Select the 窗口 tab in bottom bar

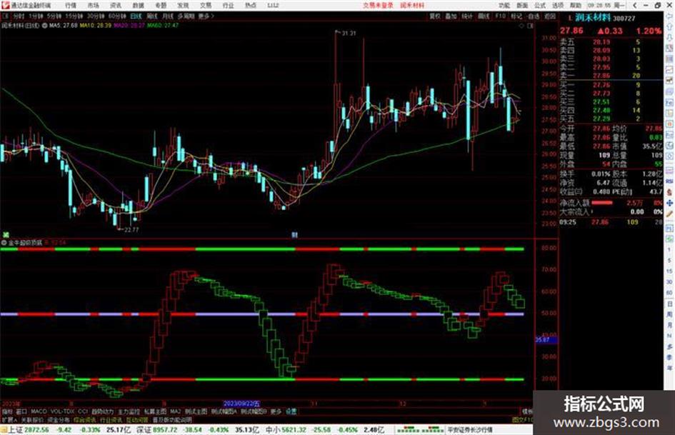pos(21,411)
